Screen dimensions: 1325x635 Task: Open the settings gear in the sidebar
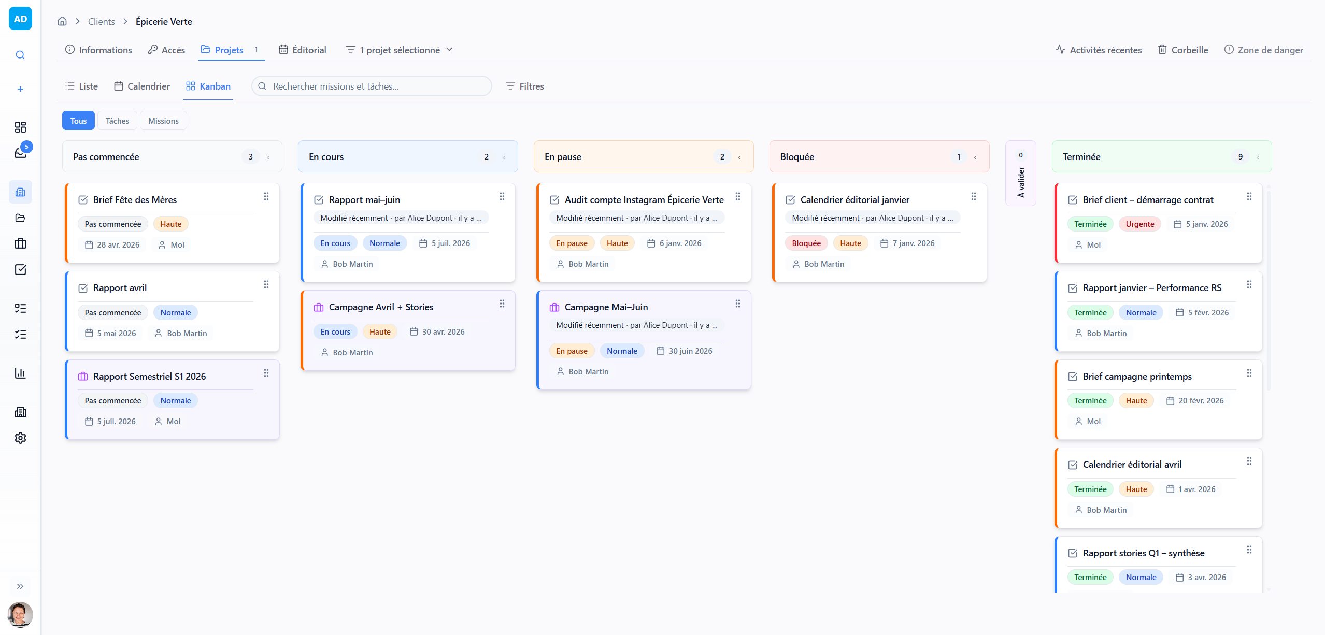(20, 438)
